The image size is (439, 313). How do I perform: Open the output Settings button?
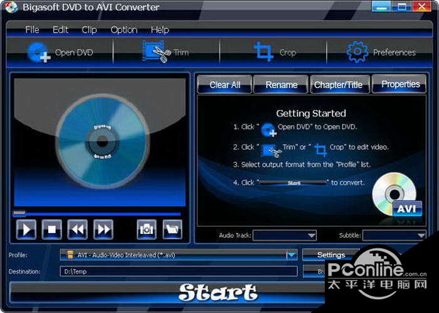(331, 255)
